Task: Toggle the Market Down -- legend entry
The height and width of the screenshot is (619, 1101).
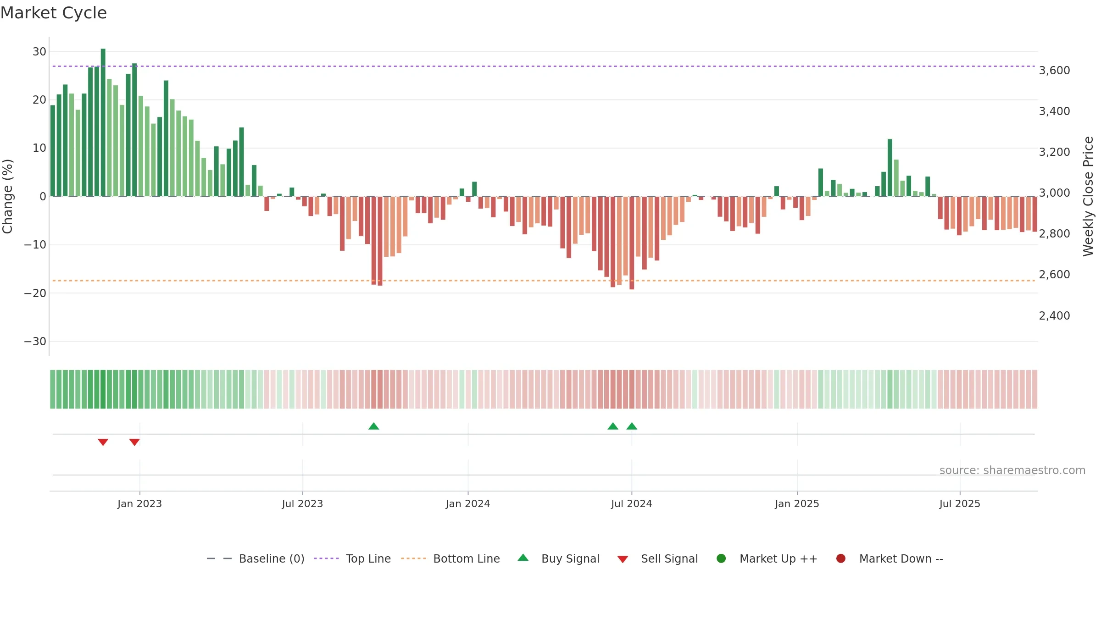Action: [890, 558]
